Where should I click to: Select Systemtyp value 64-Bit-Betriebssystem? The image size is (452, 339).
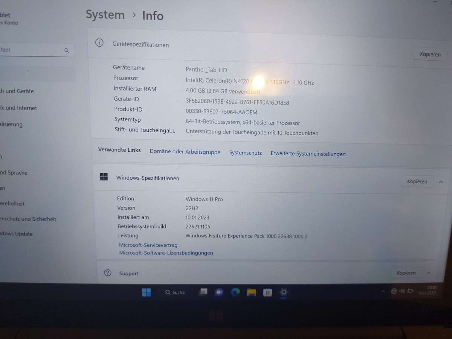coord(243,123)
